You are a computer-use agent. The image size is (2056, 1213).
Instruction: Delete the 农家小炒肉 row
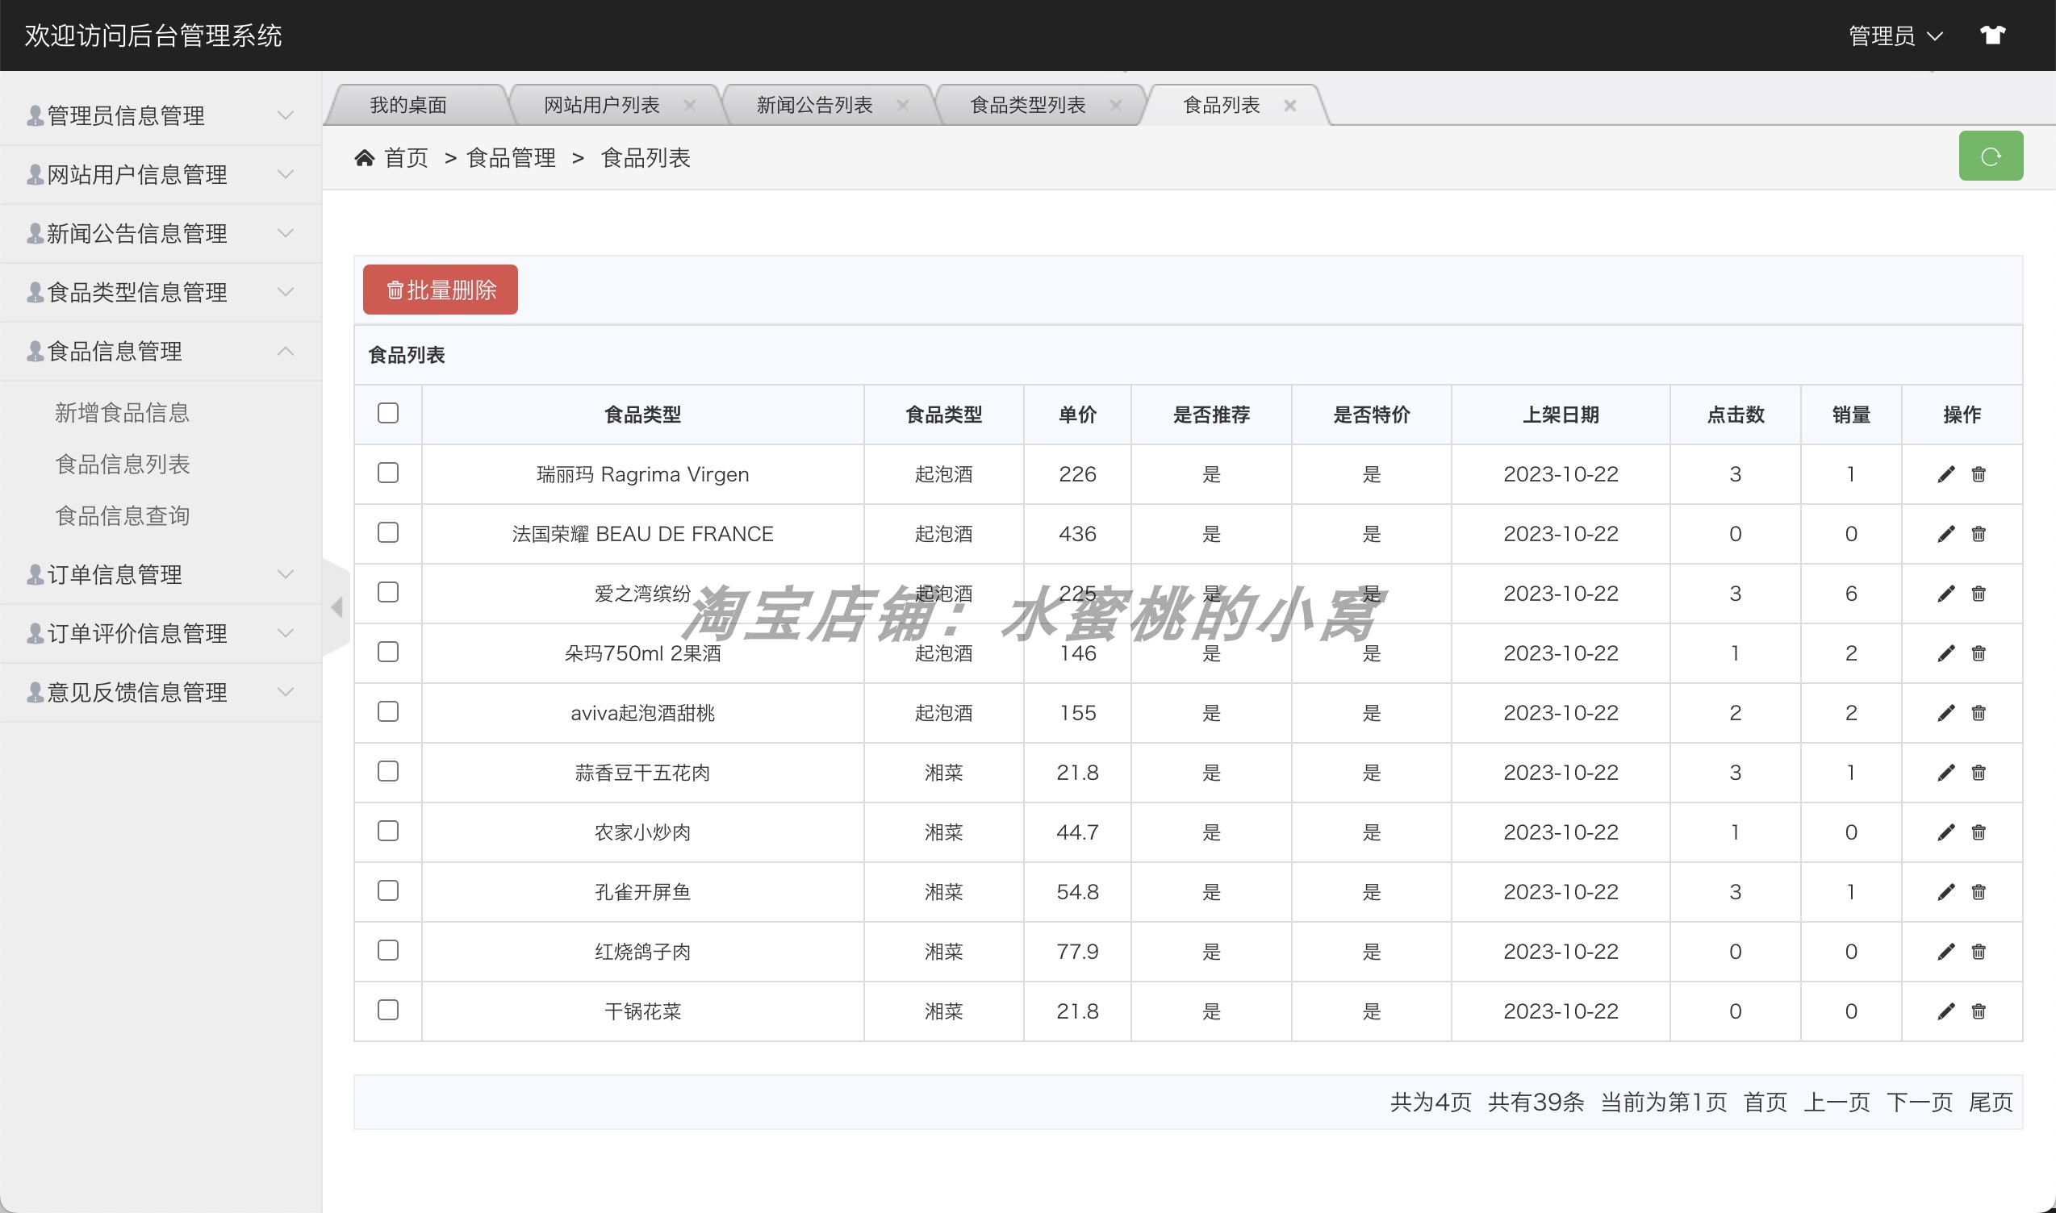point(1979,832)
